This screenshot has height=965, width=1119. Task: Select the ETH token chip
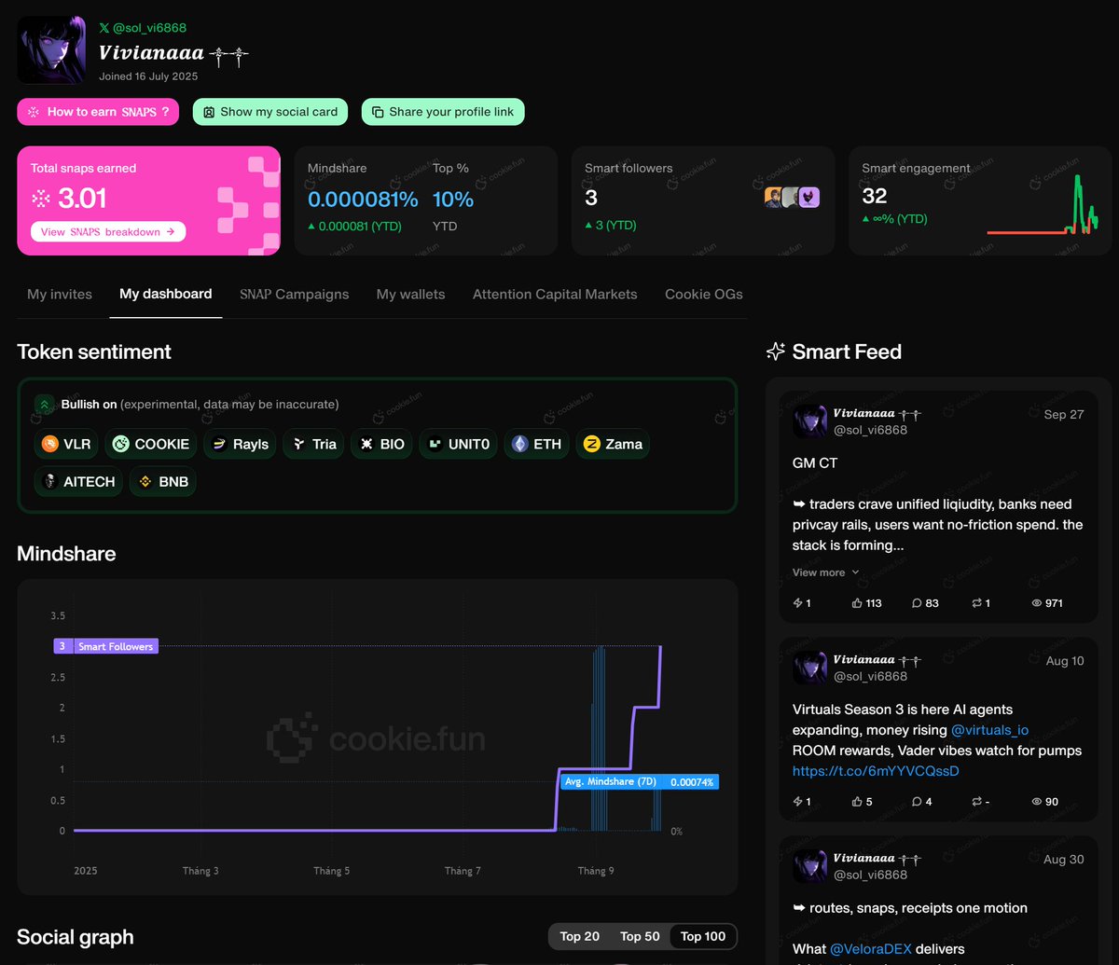point(536,444)
